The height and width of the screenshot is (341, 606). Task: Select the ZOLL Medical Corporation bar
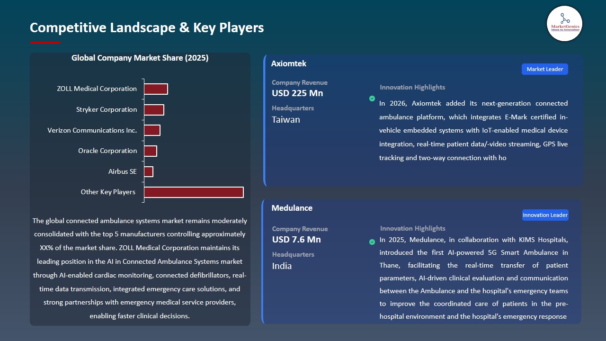156,89
